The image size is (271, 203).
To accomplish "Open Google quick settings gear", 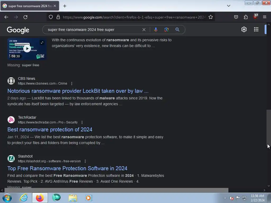I will pyautogui.click(x=244, y=29).
